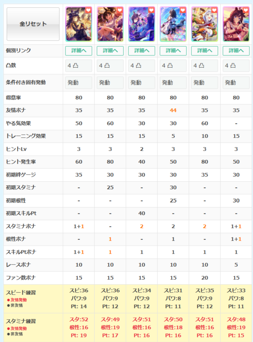Screen dimensions: 253x342
Task: Click the heart icon on the fifth card
Action: coord(214,11)
